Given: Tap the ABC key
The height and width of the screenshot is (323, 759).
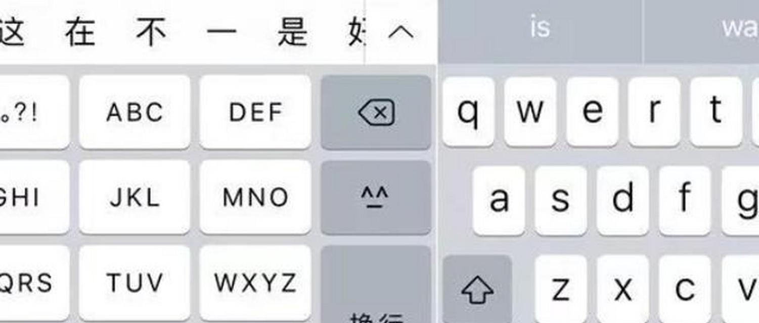Looking at the screenshot, I should click(135, 112).
